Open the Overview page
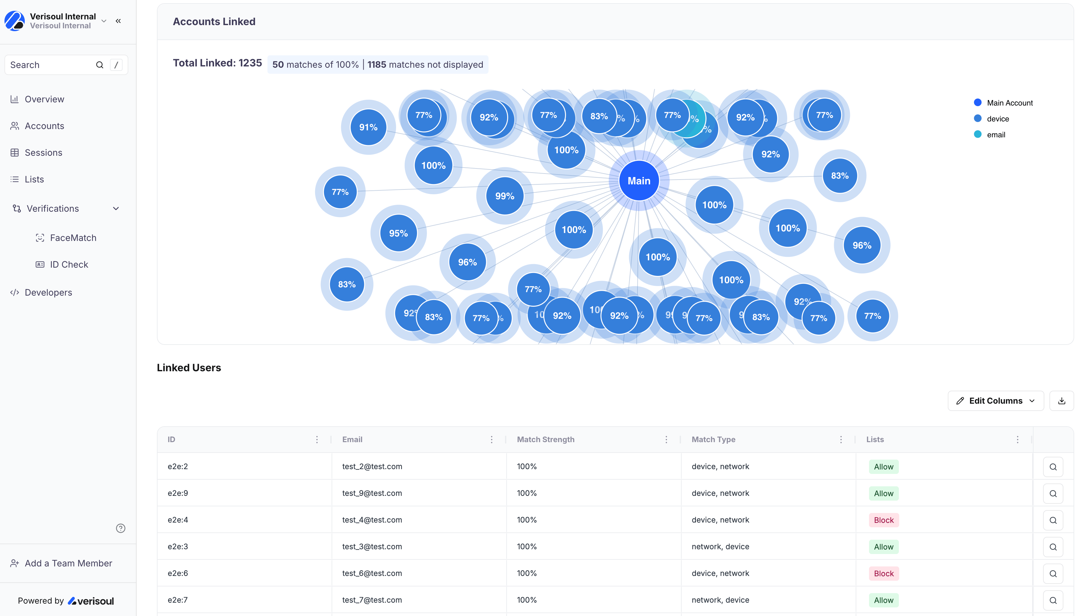 pyautogui.click(x=44, y=99)
